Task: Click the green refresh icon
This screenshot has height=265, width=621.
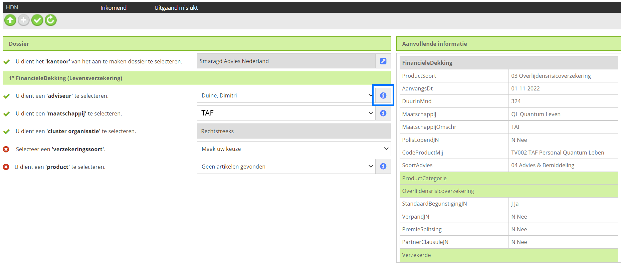Action: [51, 20]
